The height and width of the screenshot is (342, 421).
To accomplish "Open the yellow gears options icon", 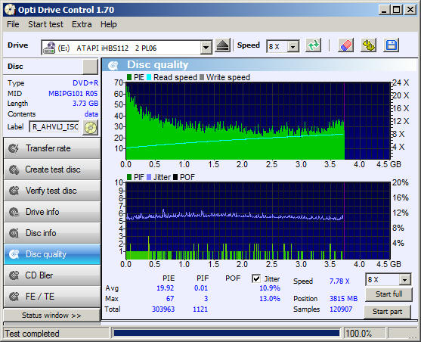I will 368,45.
